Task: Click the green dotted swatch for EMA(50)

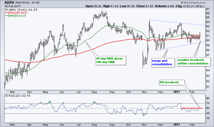Action: coord(6,16)
